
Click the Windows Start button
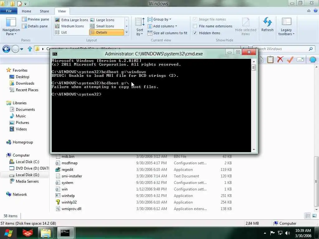[x=8, y=233]
